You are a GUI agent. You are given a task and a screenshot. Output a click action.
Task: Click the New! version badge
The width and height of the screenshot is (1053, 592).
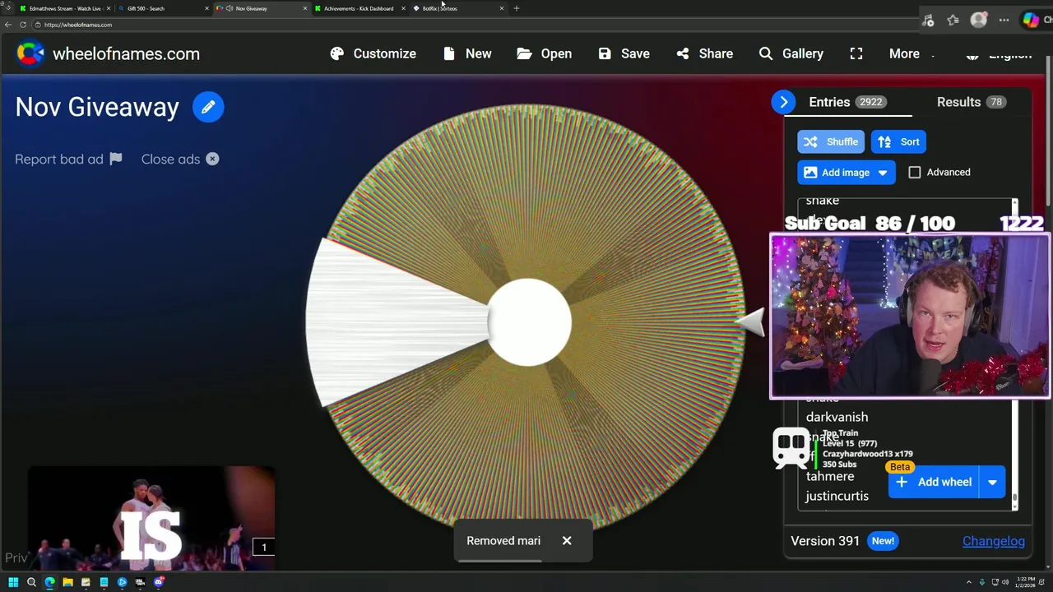883,541
